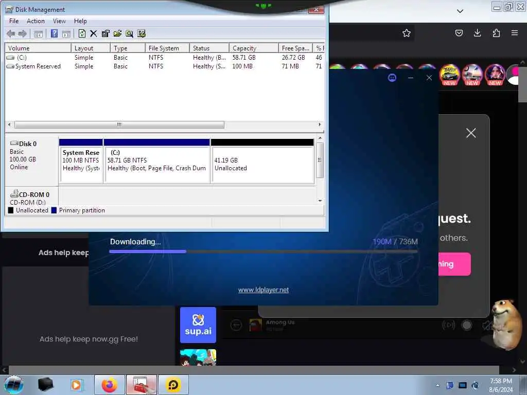Click the Open folder toolbar icon

click(117, 33)
